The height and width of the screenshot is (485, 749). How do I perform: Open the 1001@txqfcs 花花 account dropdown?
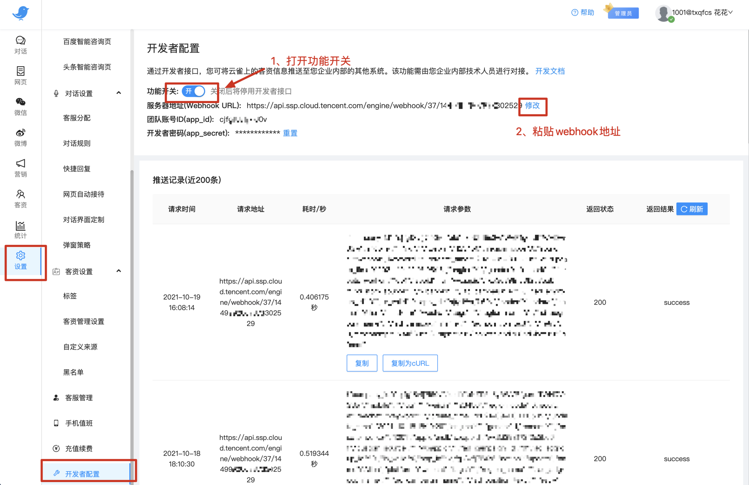(x=702, y=13)
